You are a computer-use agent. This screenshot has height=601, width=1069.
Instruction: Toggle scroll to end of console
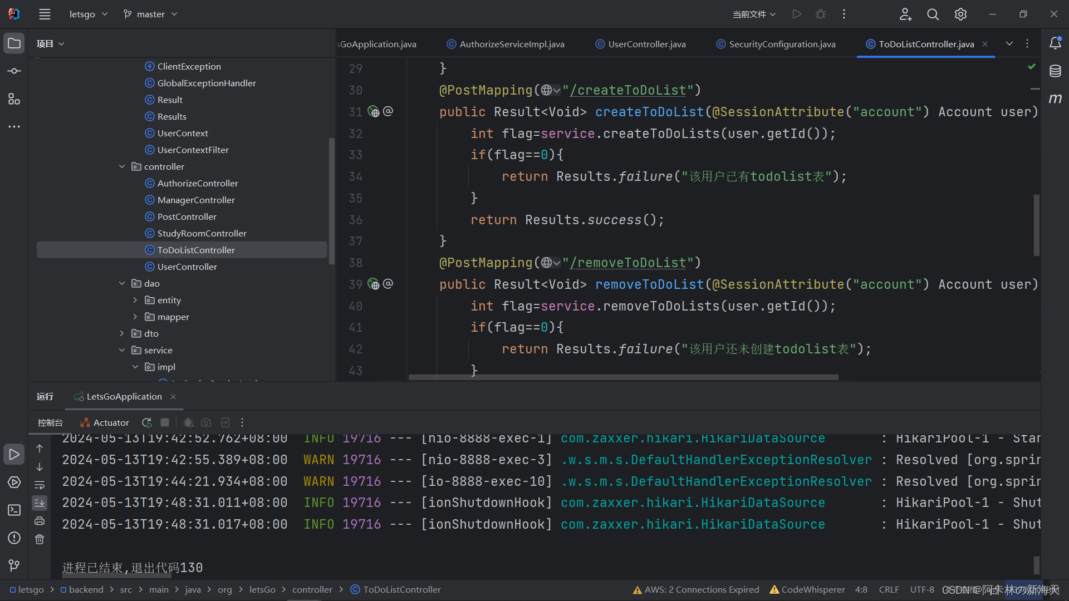tap(40, 503)
